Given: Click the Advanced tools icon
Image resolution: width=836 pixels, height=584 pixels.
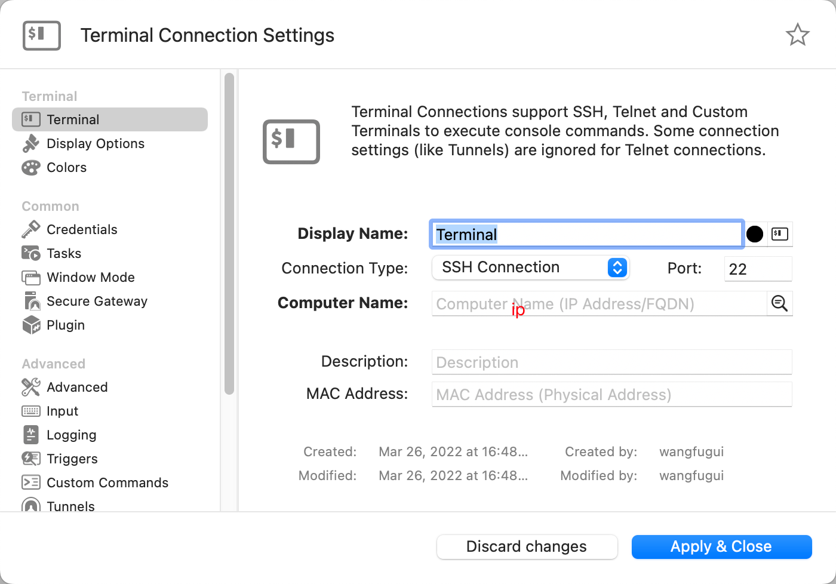Looking at the screenshot, I should click(31, 387).
